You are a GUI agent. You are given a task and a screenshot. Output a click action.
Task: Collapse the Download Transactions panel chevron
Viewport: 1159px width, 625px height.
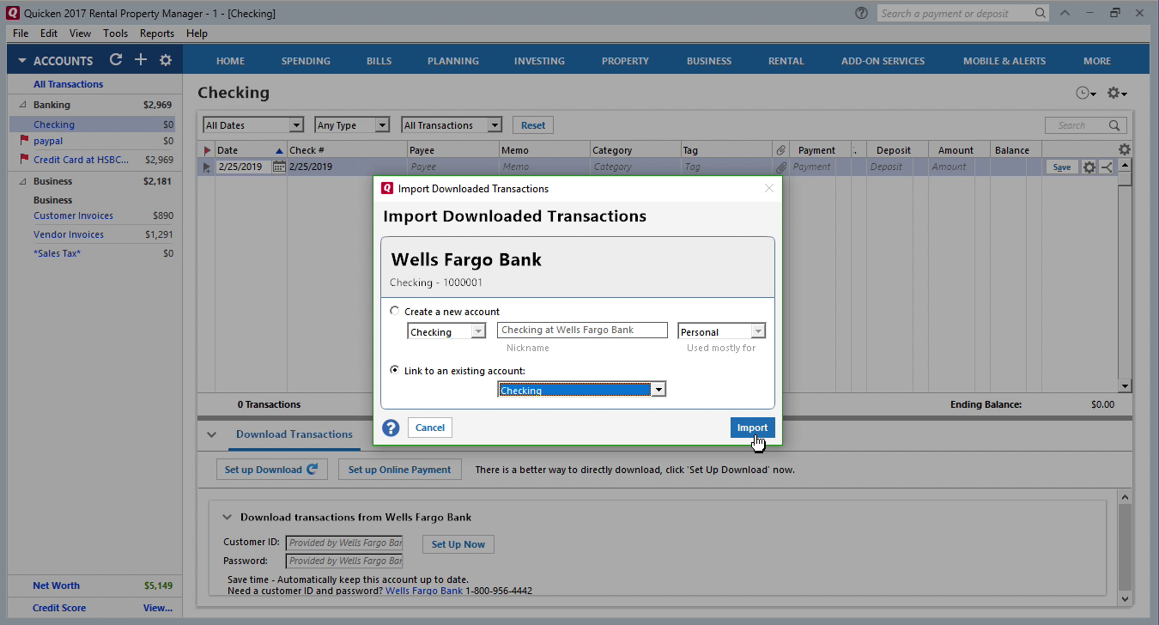click(212, 434)
